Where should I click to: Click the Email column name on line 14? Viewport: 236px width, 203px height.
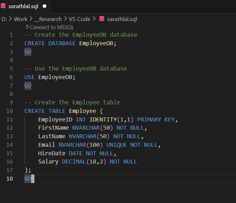point(46,145)
